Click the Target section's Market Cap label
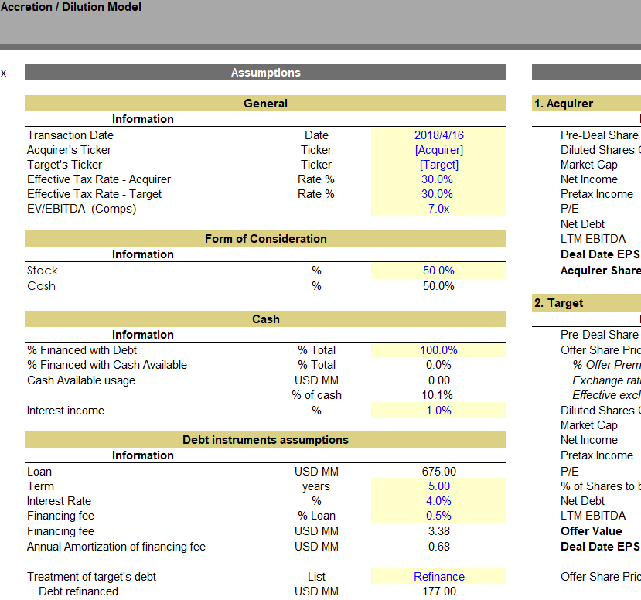Image resolution: width=641 pixels, height=600 pixels. coord(589,425)
